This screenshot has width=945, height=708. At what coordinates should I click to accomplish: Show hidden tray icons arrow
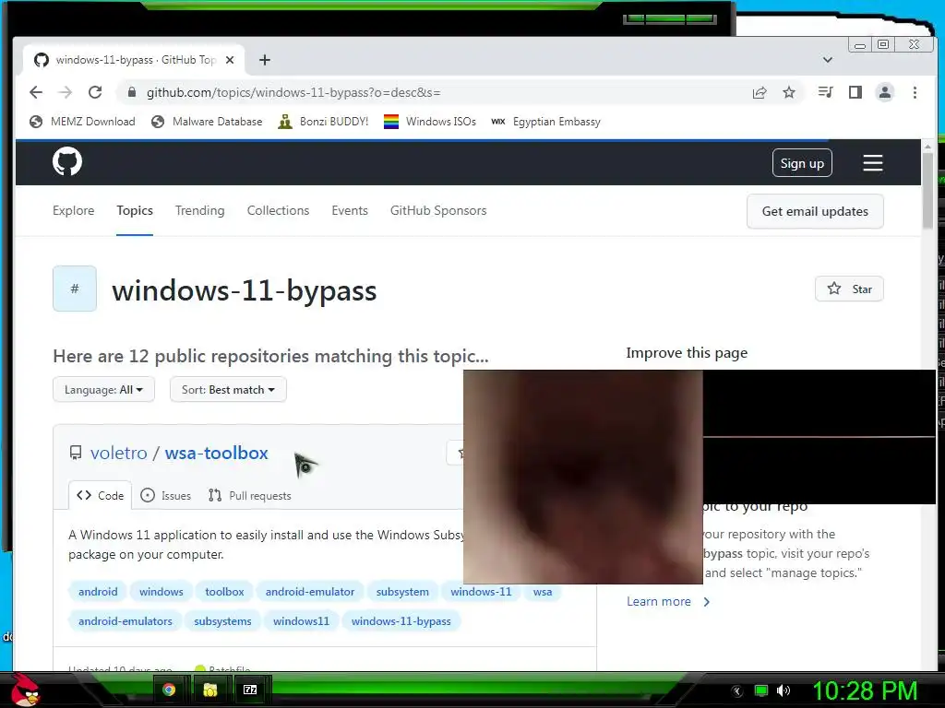(737, 691)
